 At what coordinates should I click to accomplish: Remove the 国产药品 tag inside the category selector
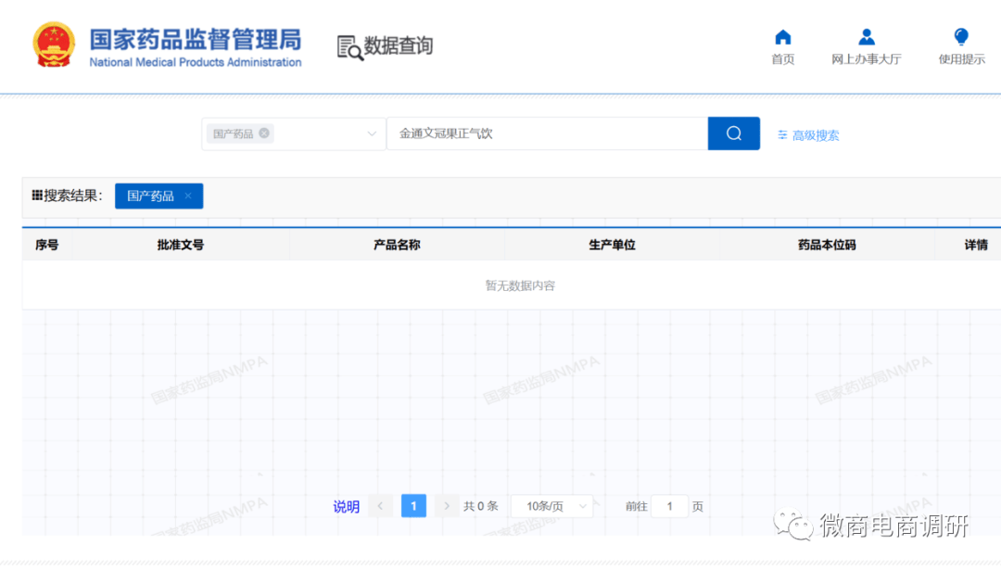pyautogui.click(x=264, y=133)
